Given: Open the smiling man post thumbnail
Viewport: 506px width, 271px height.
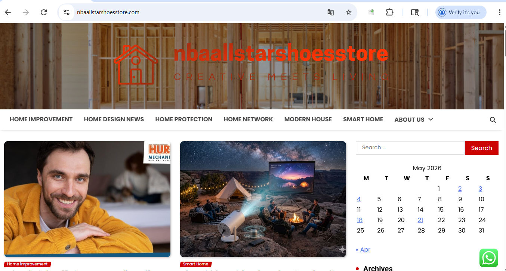Looking at the screenshot, I should click(87, 199).
